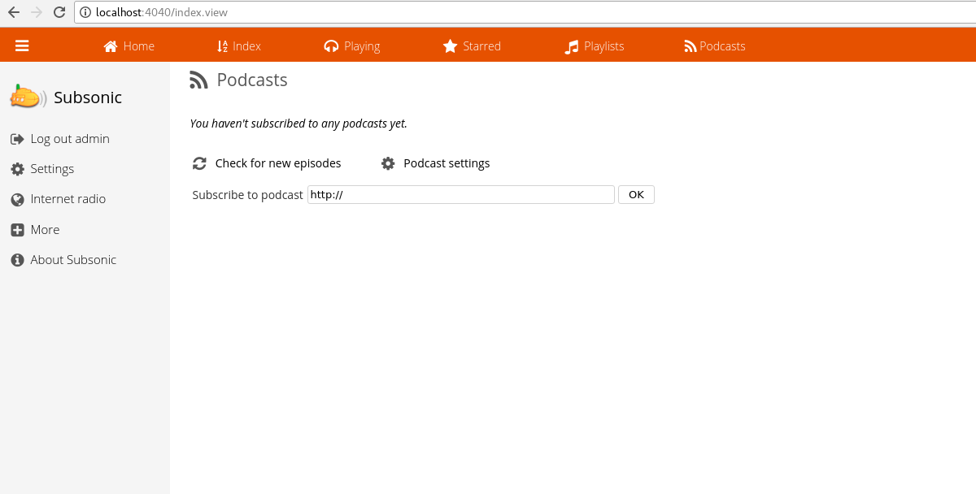Open Settings in the sidebar
Screen dimensions: 976x494
click(x=52, y=169)
